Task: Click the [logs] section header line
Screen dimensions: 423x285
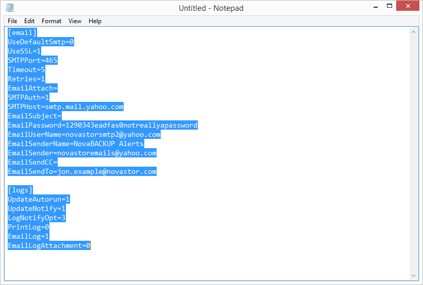Action: [20, 190]
